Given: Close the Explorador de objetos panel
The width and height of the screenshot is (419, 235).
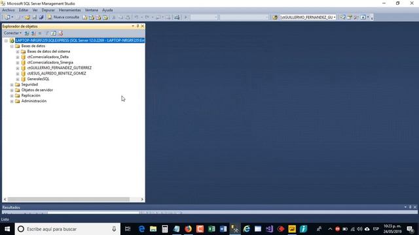Looking at the screenshot, I should pyautogui.click(x=143, y=26).
